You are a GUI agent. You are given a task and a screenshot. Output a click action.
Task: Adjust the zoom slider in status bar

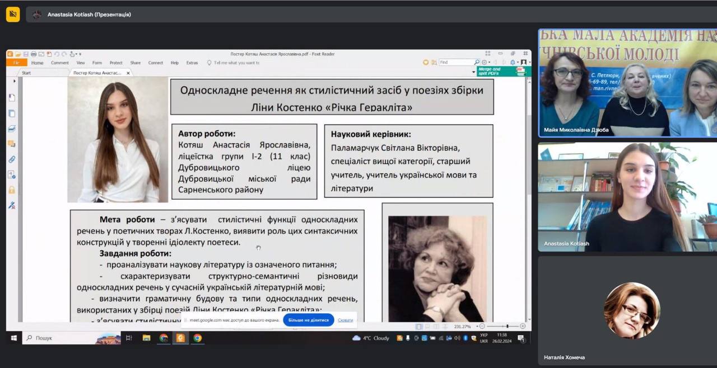[x=508, y=326]
